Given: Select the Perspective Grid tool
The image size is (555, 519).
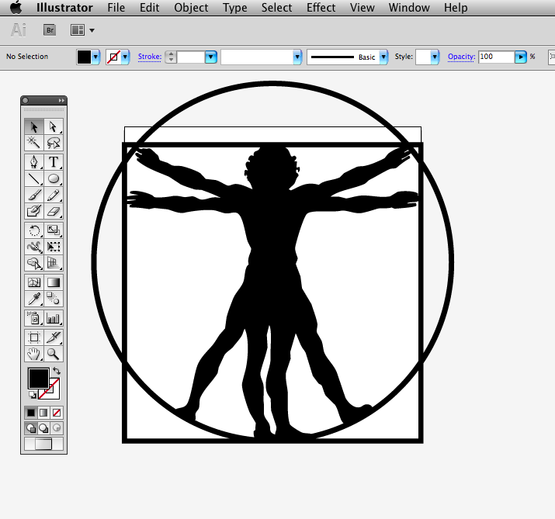Looking at the screenshot, I should [x=54, y=263].
